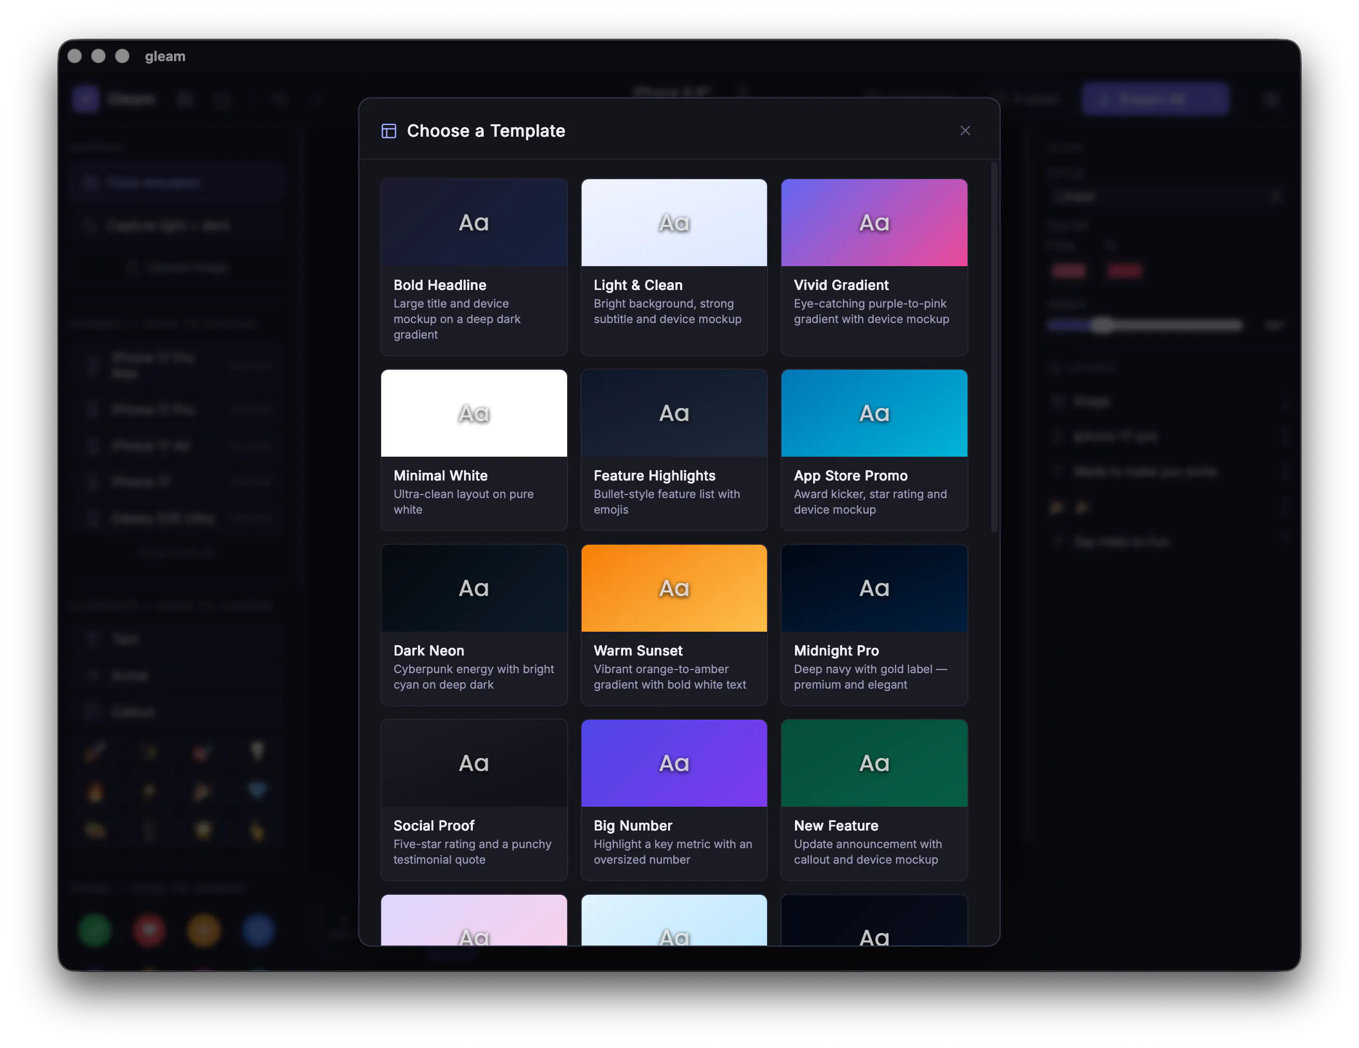The width and height of the screenshot is (1359, 1048).
Task: Choose the Light & Clean template
Action: tap(674, 268)
